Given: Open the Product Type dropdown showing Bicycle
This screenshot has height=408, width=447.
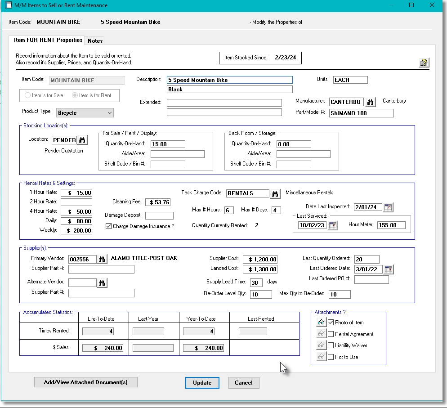Looking at the screenshot, I should click(109, 112).
